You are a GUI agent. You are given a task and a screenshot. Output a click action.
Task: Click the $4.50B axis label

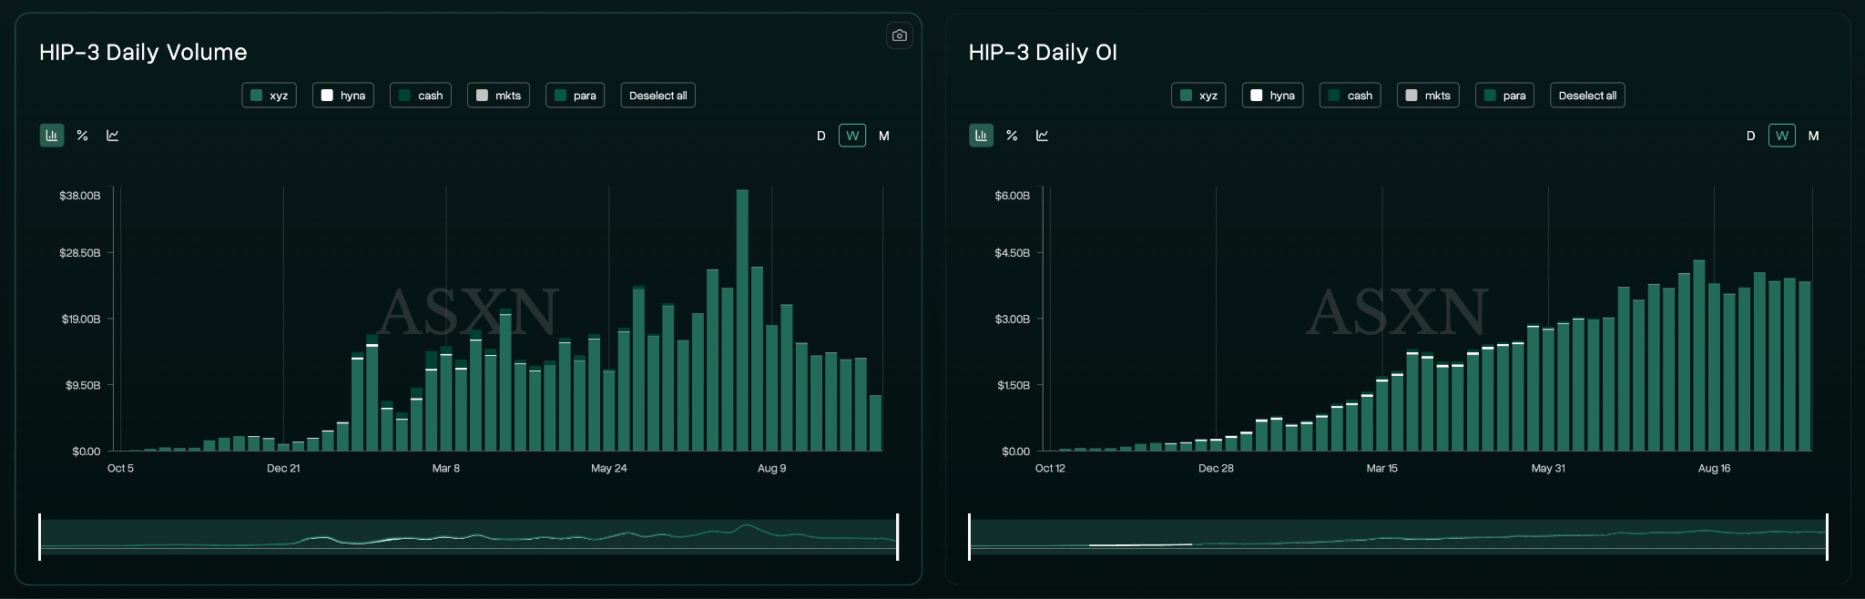tap(1013, 253)
